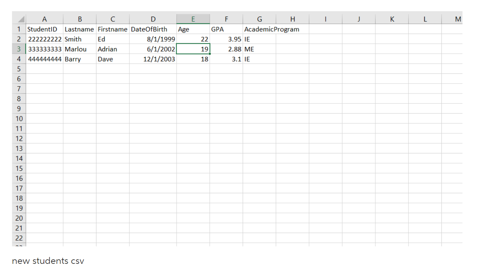Select the active cell showing 19

click(193, 49)
